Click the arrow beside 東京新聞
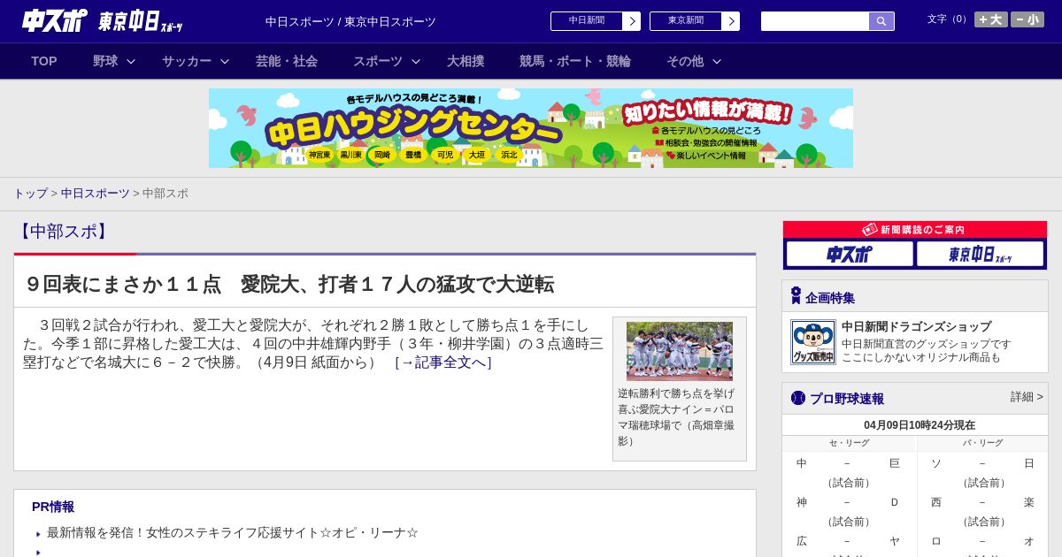Image resolution: width=1062 pixels, height=557 pixels. [x=731, y=21]
